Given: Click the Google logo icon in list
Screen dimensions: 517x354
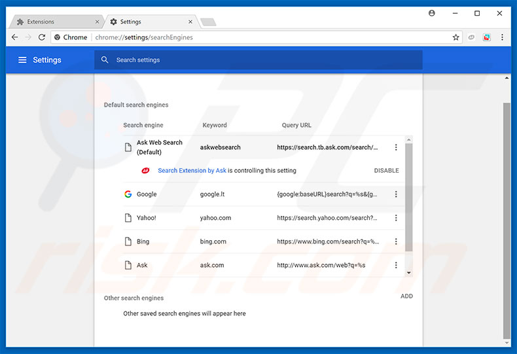Looking at the screenshot, I should point(128,194).
